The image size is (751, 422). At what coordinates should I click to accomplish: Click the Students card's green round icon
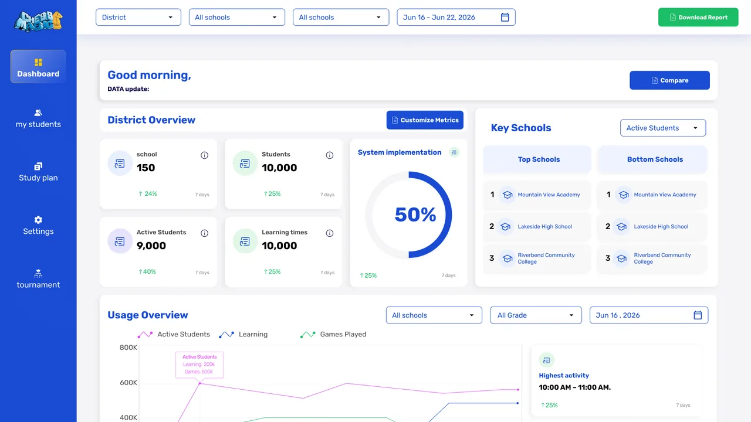(245, 164)
